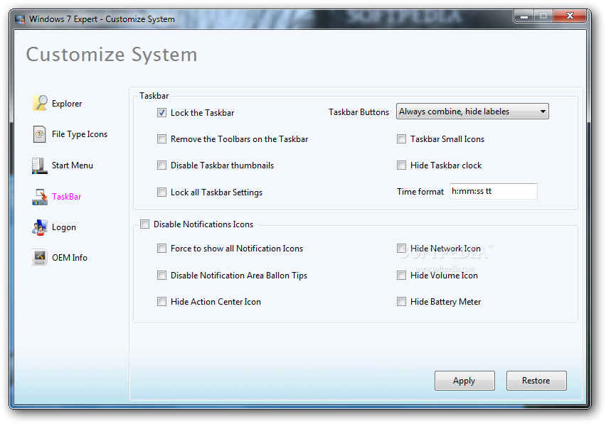
Task: Click the Taskbar group title
Action: (x=154, y=96)
